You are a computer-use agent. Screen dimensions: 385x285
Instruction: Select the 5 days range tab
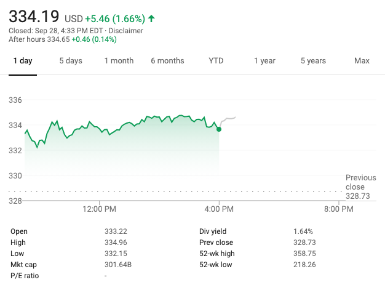click(x=71, y=61)
